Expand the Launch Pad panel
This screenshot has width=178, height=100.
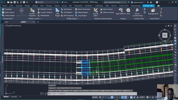tap(155, 19)
